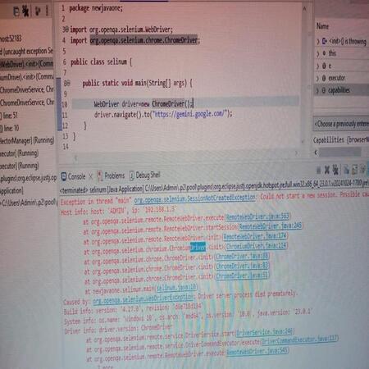The height and width of the screenshot is (369, 369).
Task: Click the Debug Shell tab icon
Action: coord(132,175)
